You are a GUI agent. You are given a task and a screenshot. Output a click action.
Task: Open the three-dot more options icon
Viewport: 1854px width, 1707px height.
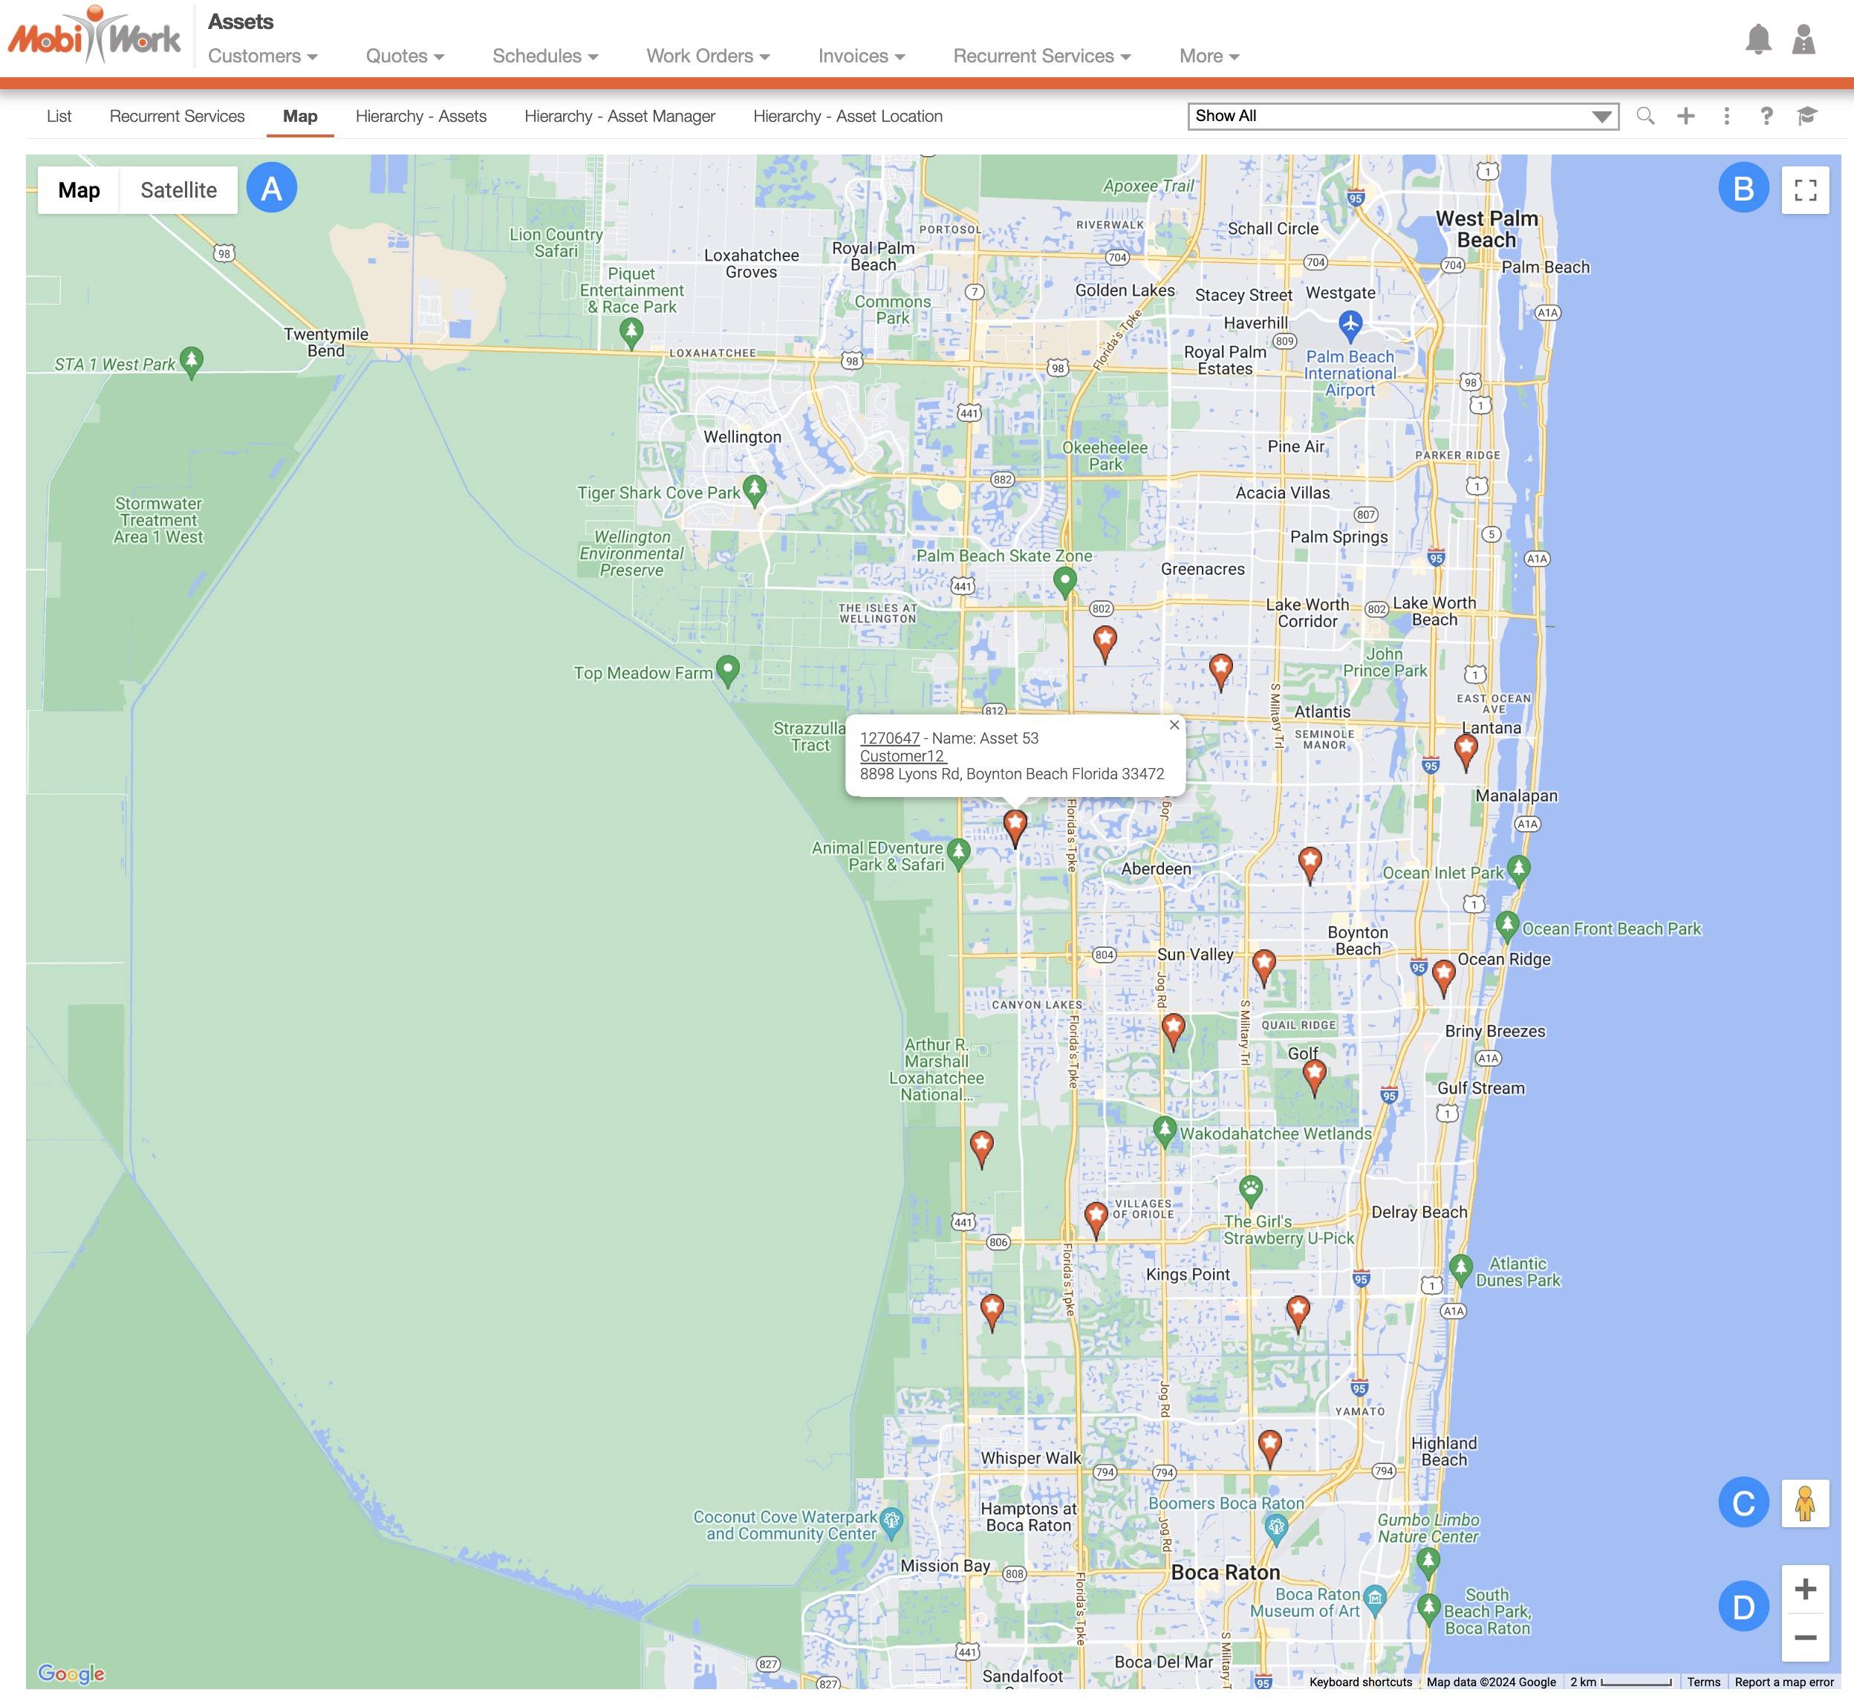tap(1726, 117)
